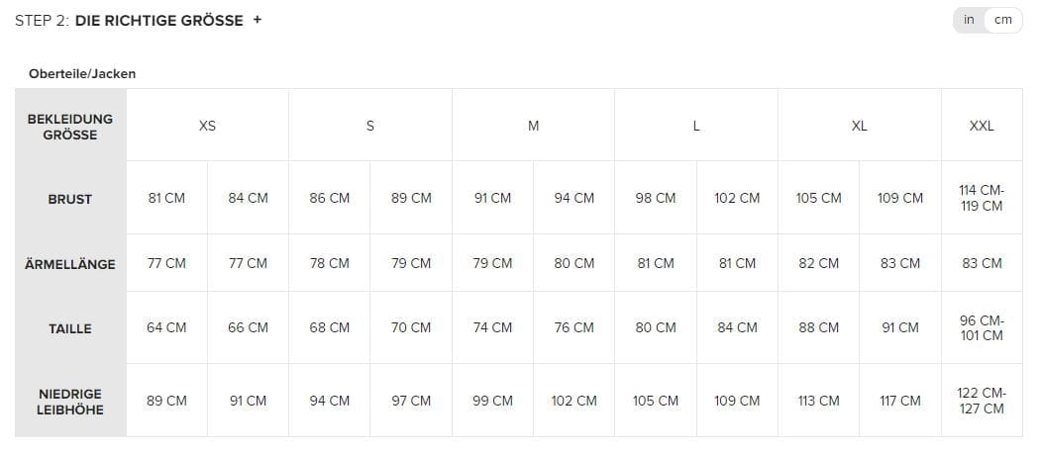
Task: Choose the XXL size column header
Action: click(x=982, y=126)
